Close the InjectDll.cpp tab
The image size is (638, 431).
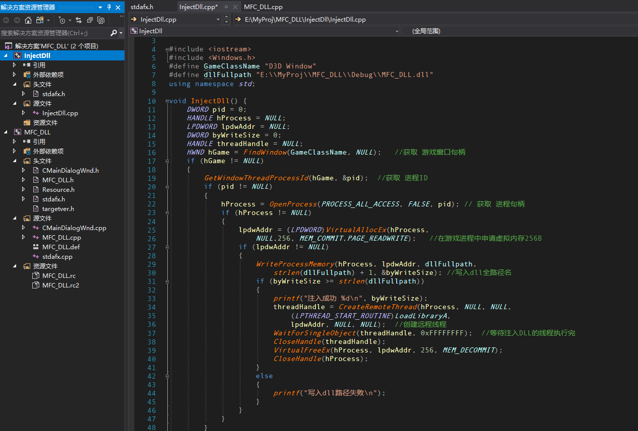click(x=235, y=7)
